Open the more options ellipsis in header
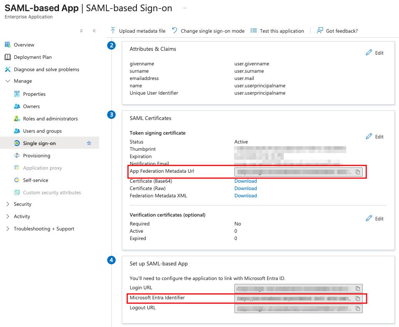This screenshot has height=327, width=399. pyautogui.click(x=185, y=8)
